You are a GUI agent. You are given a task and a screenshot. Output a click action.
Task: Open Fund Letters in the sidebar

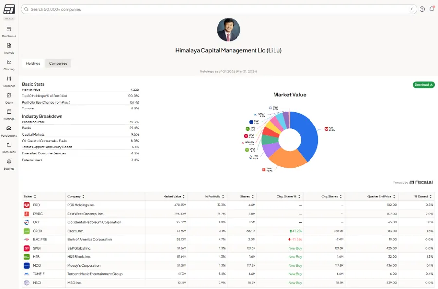pyautogui.click(x=9, y=131)
